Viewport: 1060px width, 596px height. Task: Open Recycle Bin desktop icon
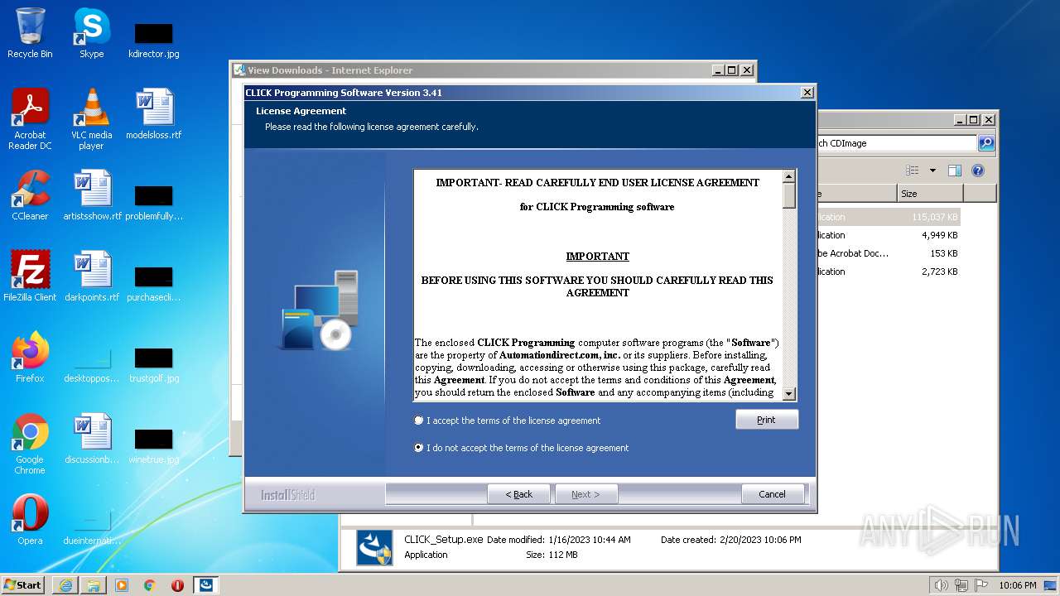point(30,34)
